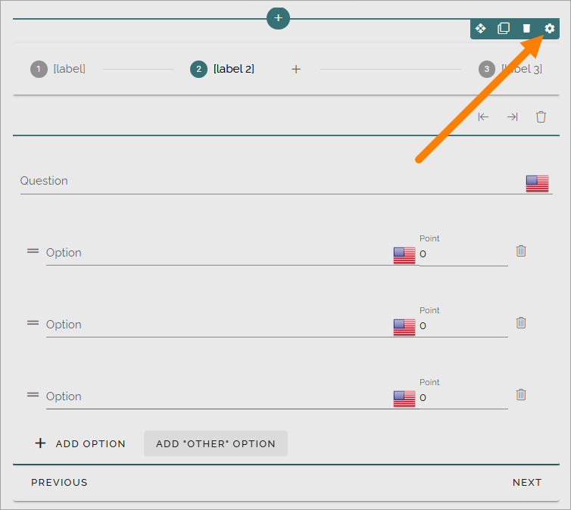
Task: Delete the second option with its trash icon
Action: point(521,322)
